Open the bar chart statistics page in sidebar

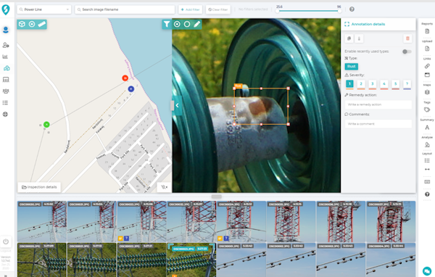pyautogui.click(x=5, y=57)
